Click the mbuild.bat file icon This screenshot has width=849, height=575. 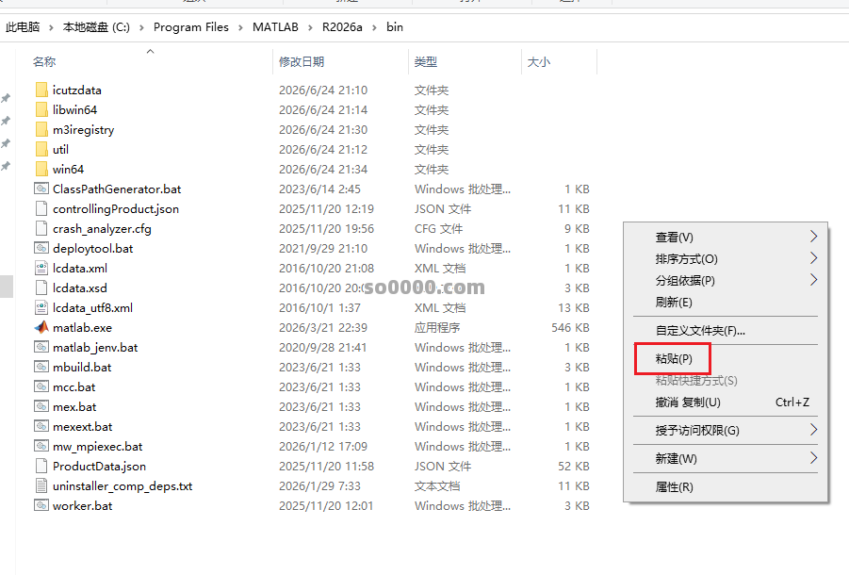point(41,367)
